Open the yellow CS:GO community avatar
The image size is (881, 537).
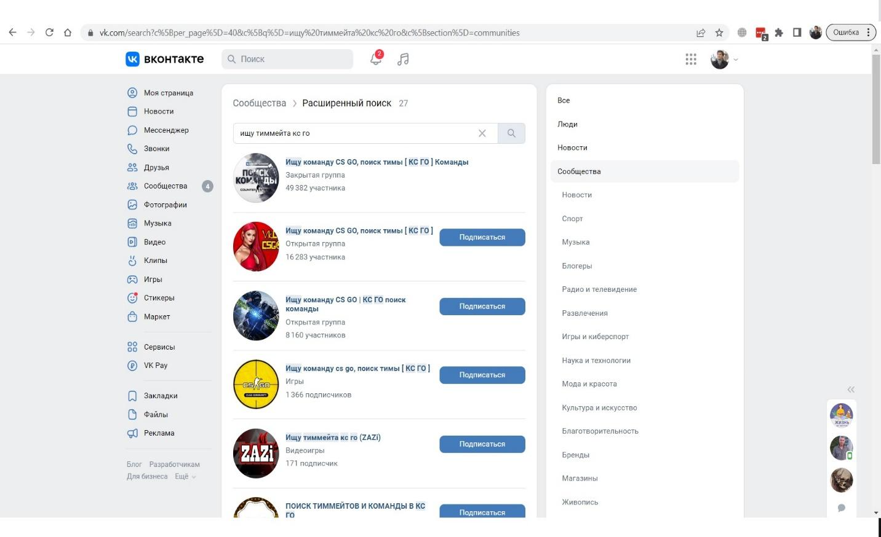pyautogui.click(x=257, y=385)
